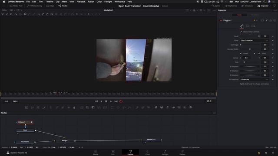
Task: Add a Renderer 3D node from toolbar
Action: point(191,107)
